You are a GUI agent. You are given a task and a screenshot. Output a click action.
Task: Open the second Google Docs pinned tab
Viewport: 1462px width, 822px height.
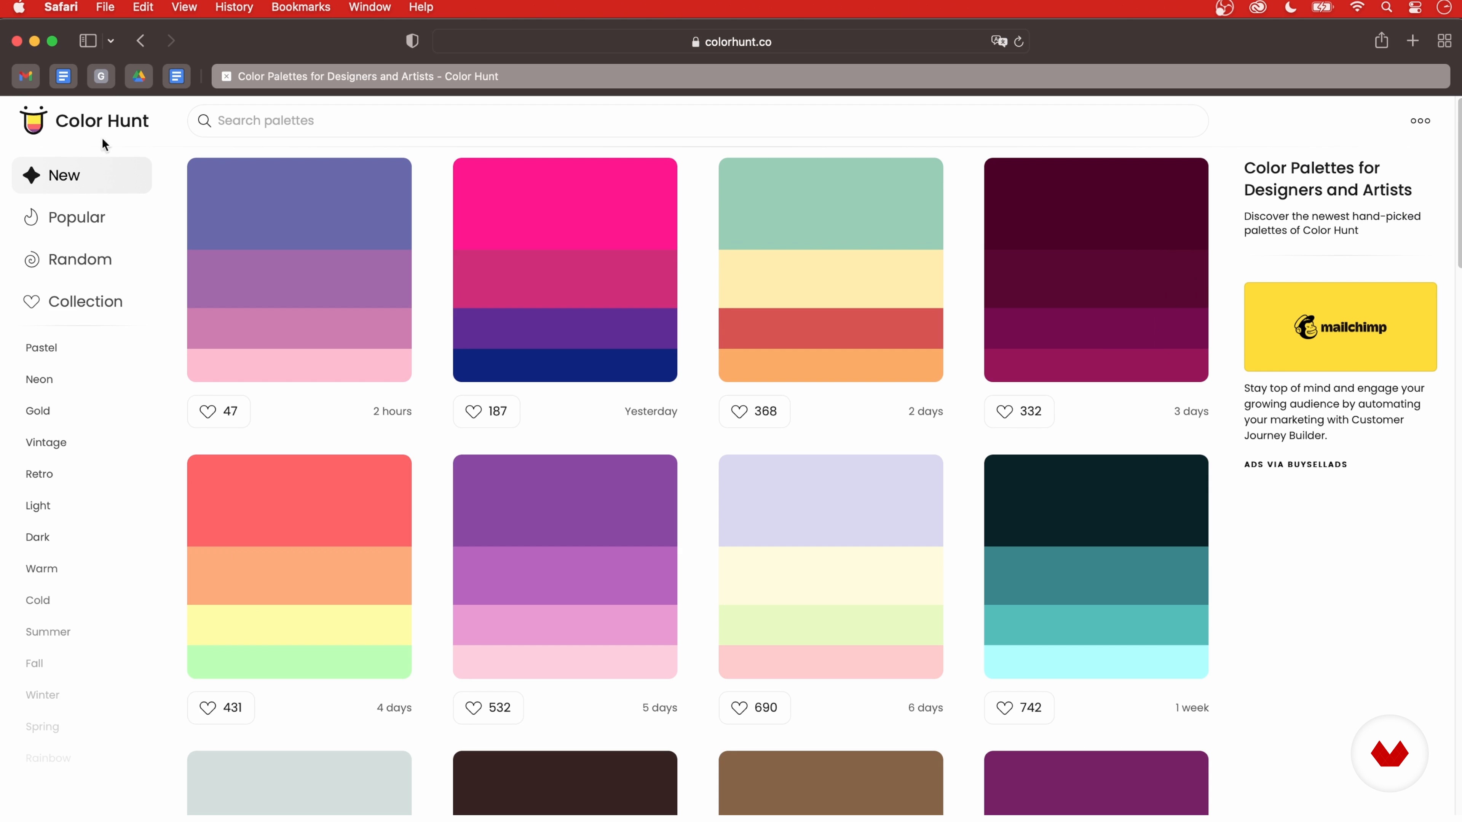(x=177, y=76)
